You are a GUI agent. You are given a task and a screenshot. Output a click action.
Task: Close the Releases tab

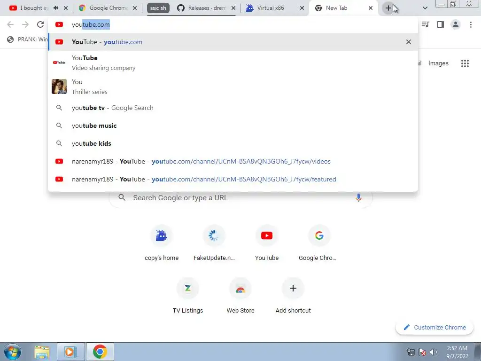pos(233,8)
